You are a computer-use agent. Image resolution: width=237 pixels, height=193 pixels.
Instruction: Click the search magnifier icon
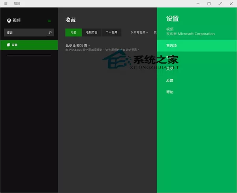[x=50, y=32]
